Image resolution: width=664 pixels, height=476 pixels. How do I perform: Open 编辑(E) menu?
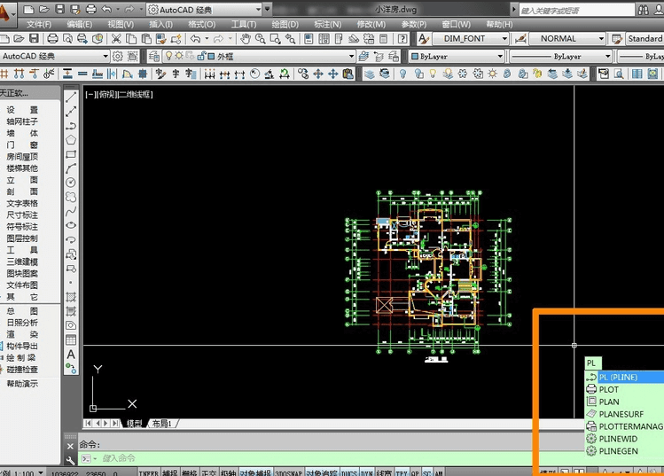click(80, 25)
